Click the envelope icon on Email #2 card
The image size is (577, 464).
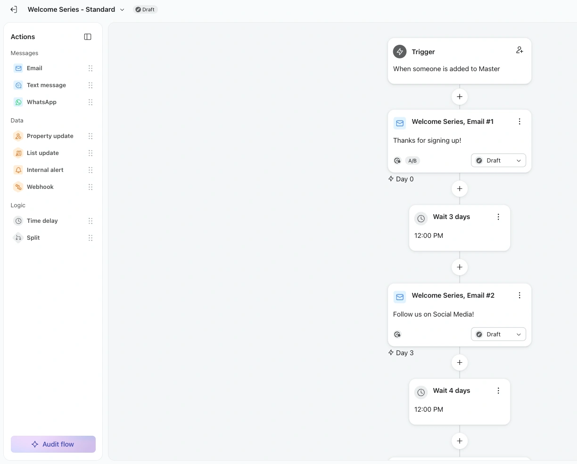[400, 297]
